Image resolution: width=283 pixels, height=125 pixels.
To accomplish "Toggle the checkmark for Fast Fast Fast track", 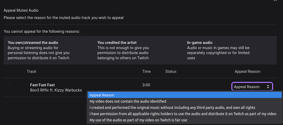I will [10, 84].
